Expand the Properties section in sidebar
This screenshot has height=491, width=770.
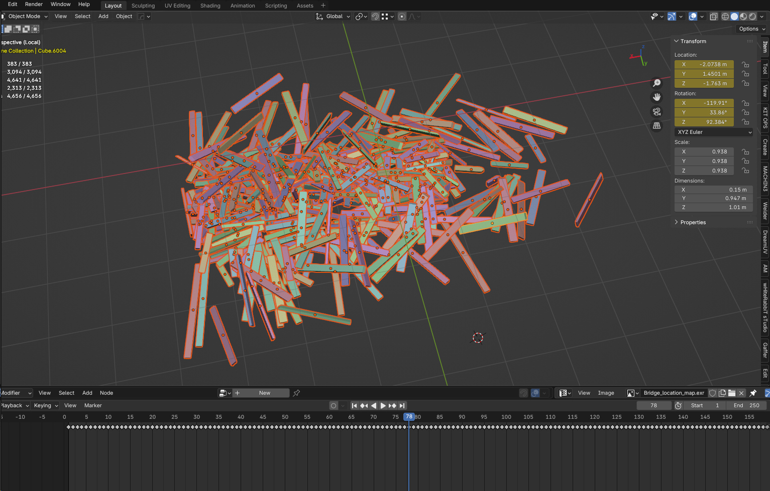pos(693,222)
